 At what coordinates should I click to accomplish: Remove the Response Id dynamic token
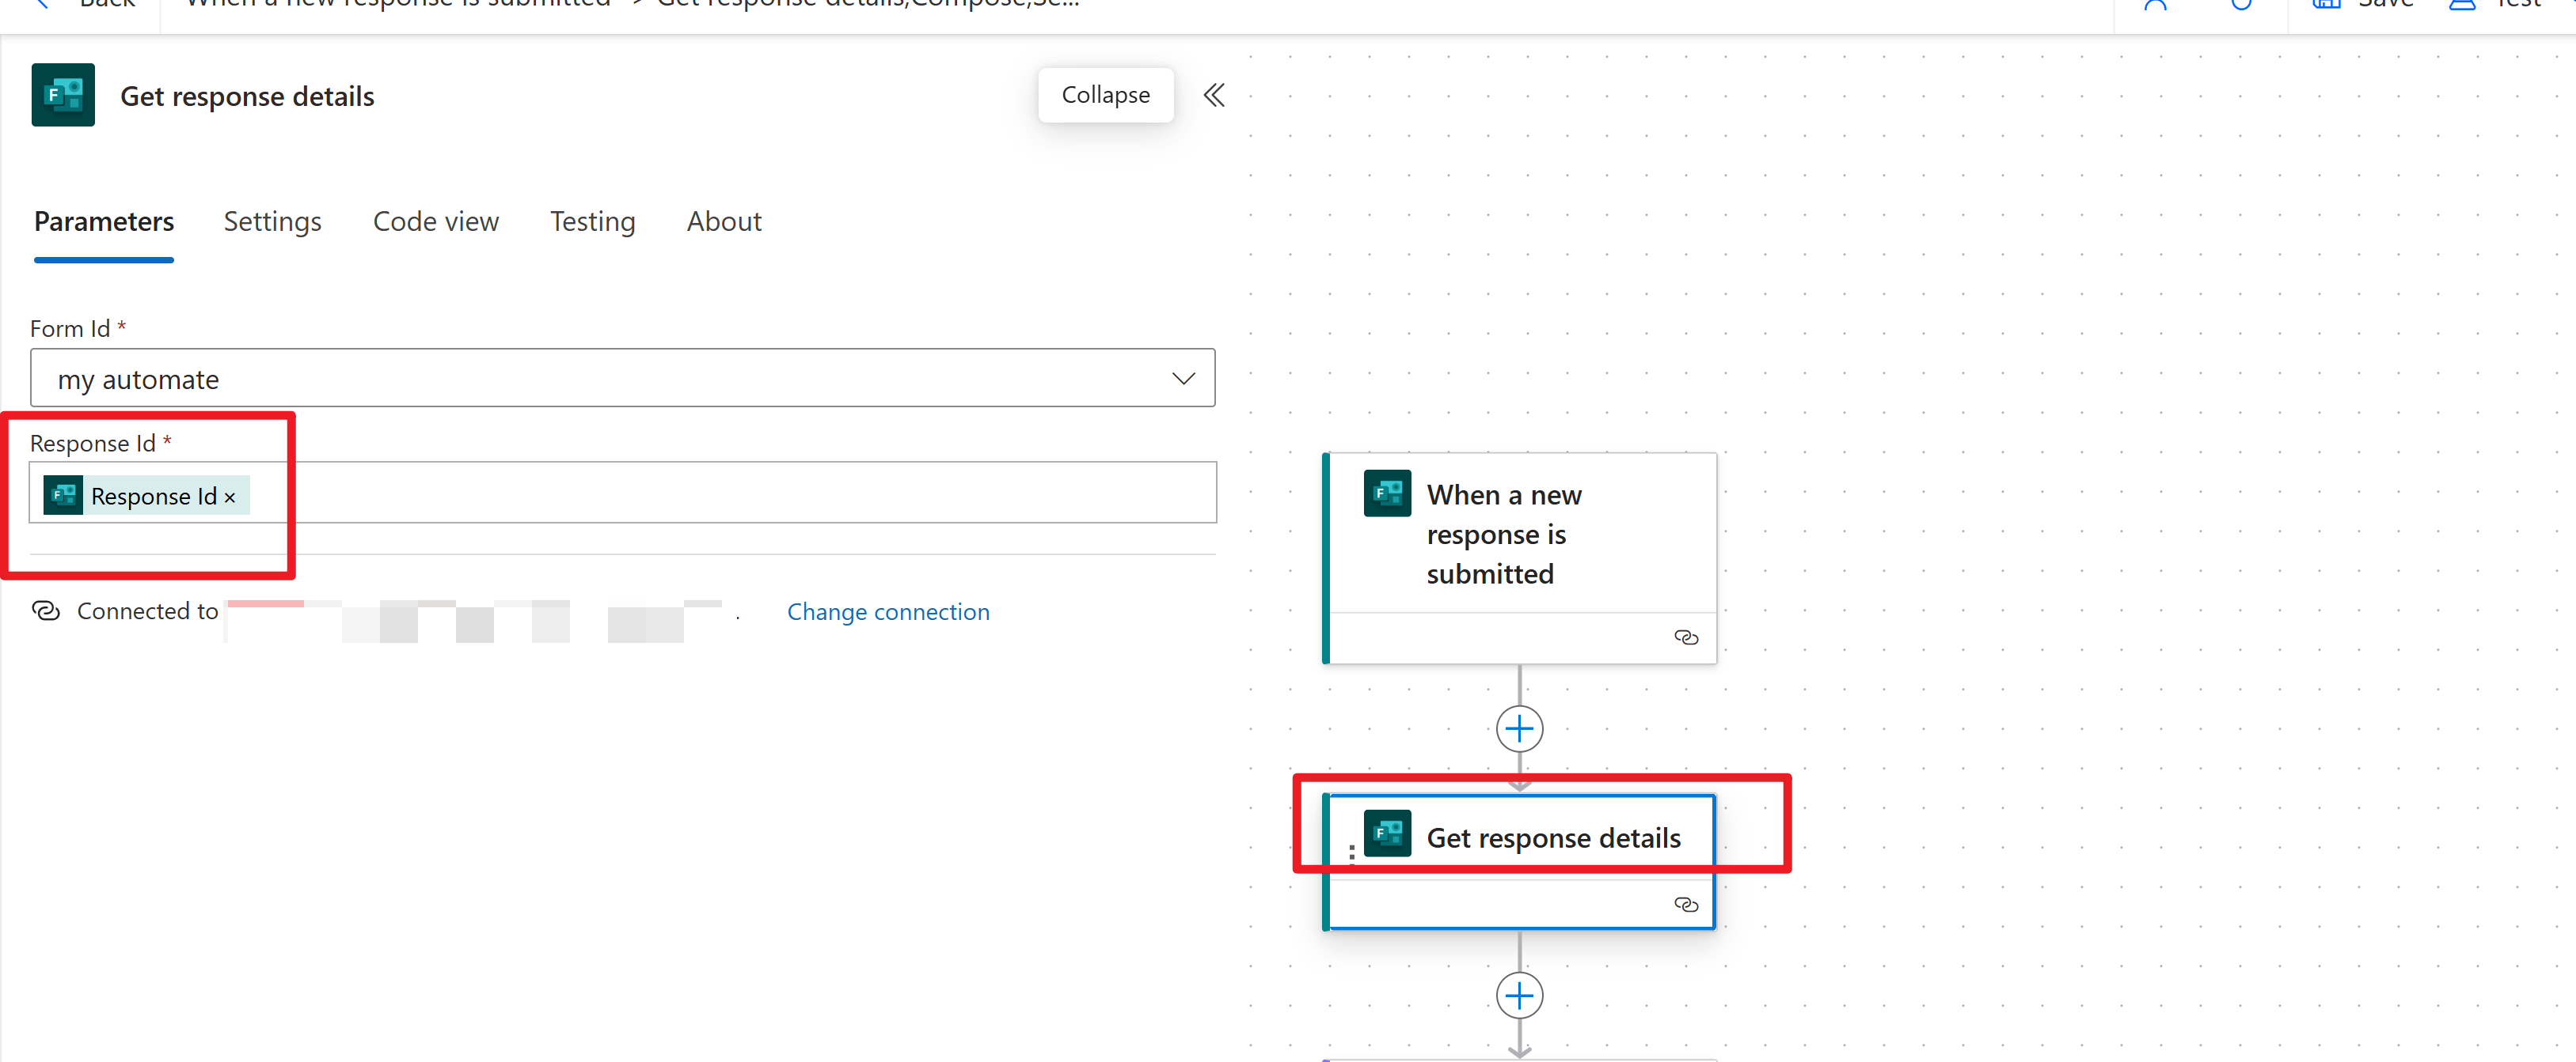(230, 497)
